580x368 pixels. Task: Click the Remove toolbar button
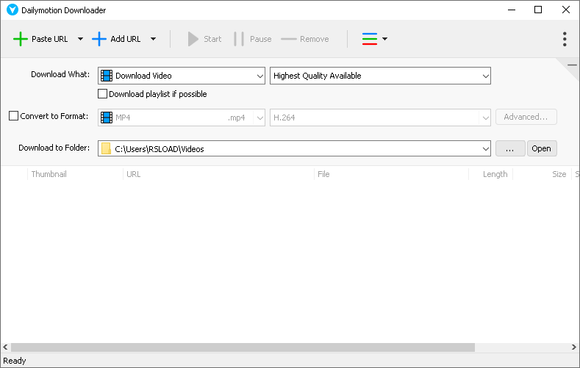coord(305,39)
